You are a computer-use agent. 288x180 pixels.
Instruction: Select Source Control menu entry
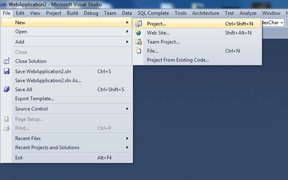point(66,109)
